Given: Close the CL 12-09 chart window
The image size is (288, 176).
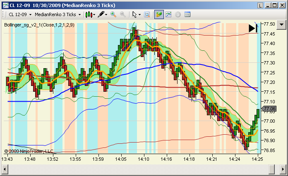Looking at the screenshot, I should coord(282,5).
